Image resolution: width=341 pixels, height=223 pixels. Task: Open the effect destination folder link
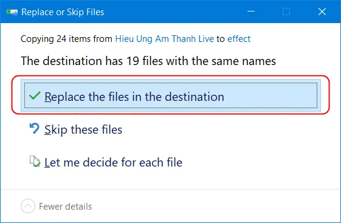(x=239, y=39)
